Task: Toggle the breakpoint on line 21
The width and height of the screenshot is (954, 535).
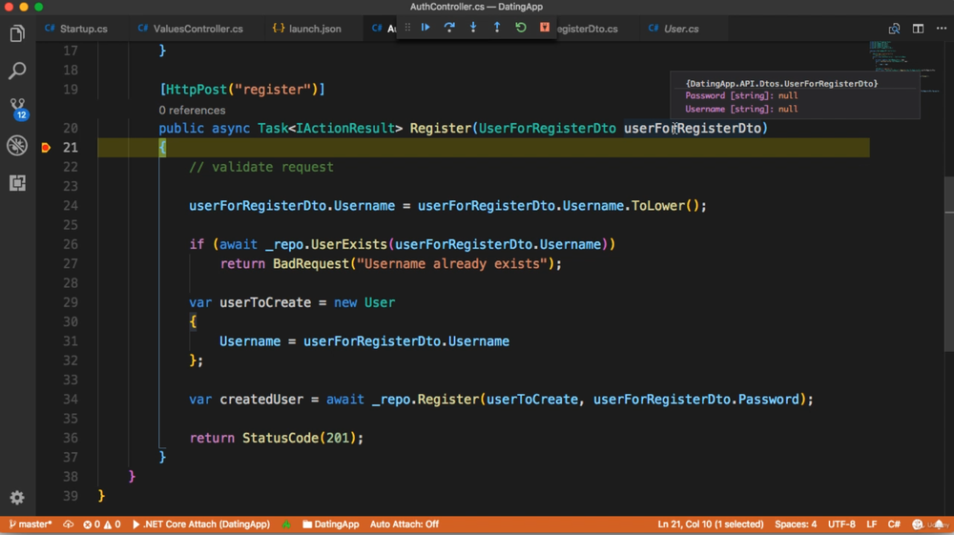Action: tap(46, 147)
